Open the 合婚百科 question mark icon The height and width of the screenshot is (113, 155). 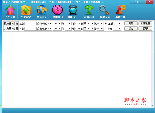tap(89, 12)
